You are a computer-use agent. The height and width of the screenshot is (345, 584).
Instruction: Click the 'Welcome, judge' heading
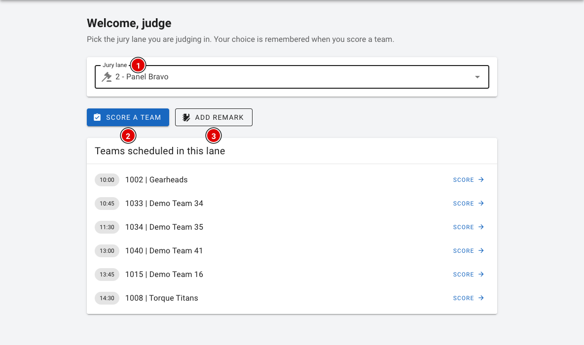coord(129,23)
